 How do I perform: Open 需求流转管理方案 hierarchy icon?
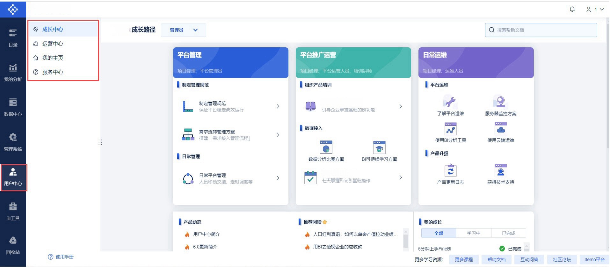(188, 134)
